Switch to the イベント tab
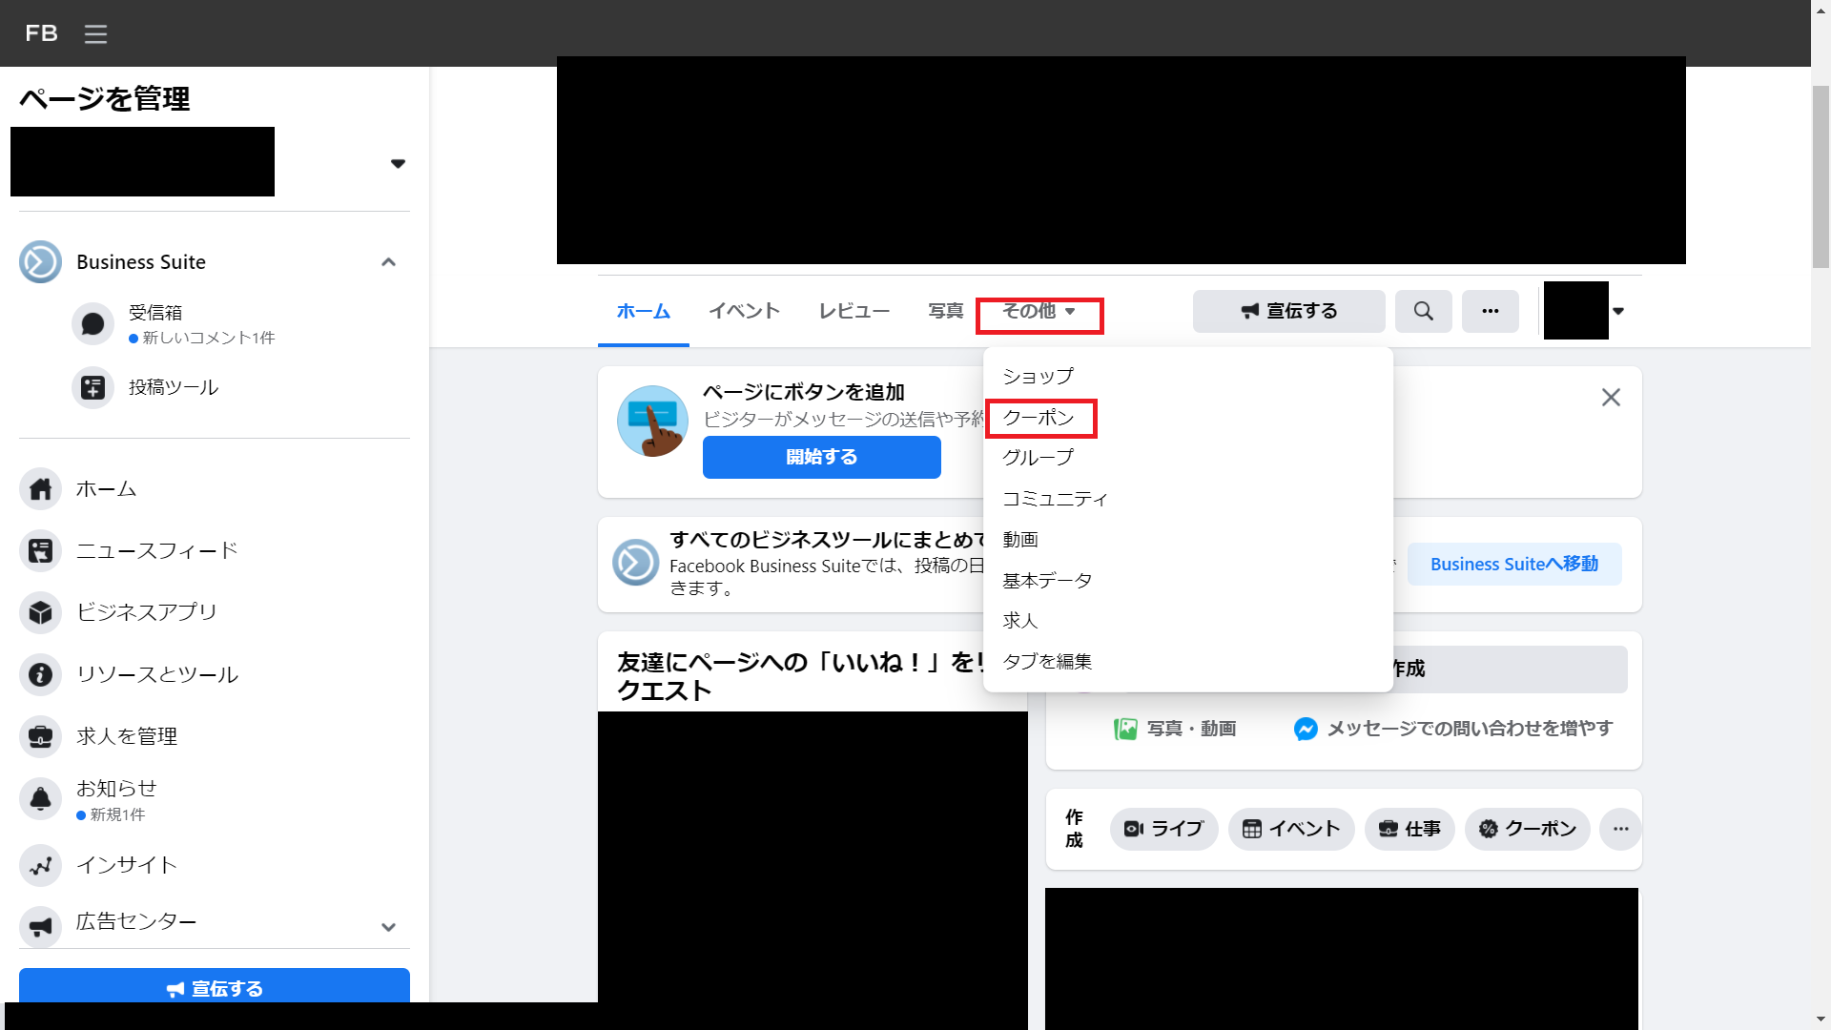The image size is (1831, 1030). pyautogui.click(x=744, y=312)
